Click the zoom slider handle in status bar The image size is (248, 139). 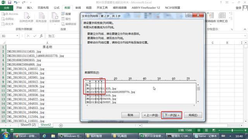(232, 131)
